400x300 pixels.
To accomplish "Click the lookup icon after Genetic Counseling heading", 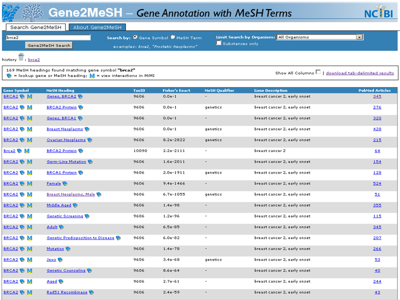I will [89, 270].
